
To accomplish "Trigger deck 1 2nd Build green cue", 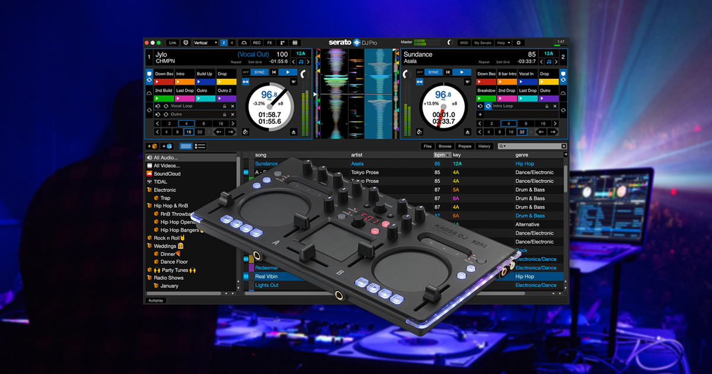I will (x=164, y=99).
